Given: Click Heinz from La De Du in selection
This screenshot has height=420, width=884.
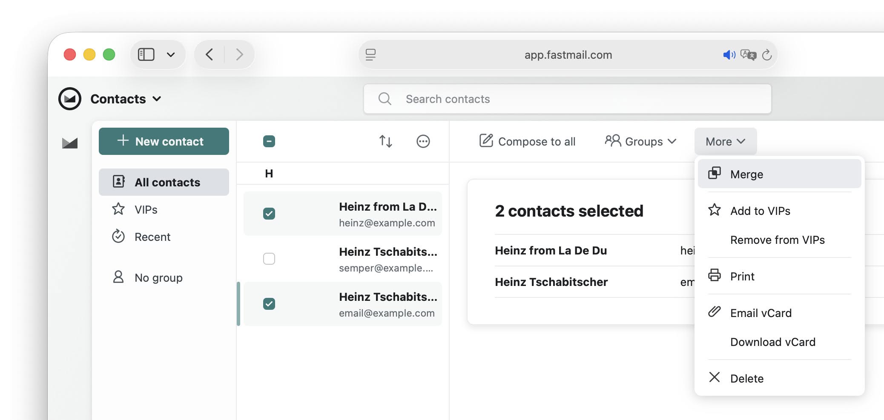Looking at the screenshot, I should (x=551, y=250).
